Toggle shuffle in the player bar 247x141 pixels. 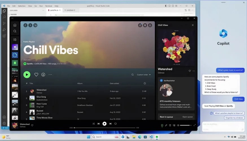pos(93,124)
